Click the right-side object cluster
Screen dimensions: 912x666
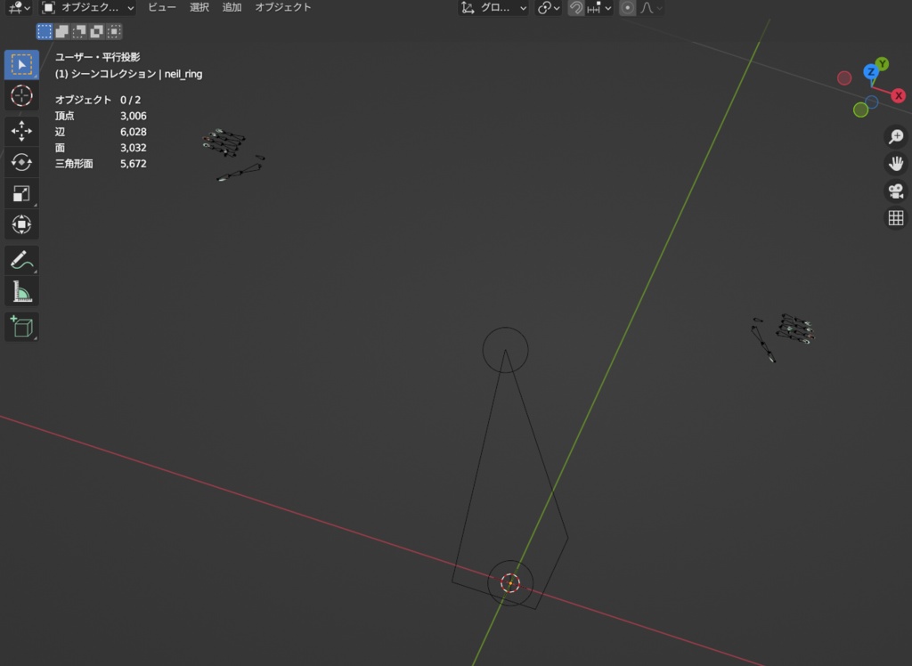(783, 337)
